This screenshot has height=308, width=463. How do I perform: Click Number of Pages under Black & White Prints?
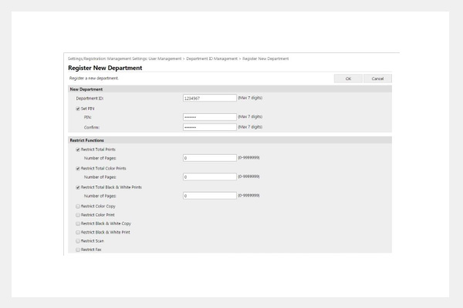click(209, 196)
